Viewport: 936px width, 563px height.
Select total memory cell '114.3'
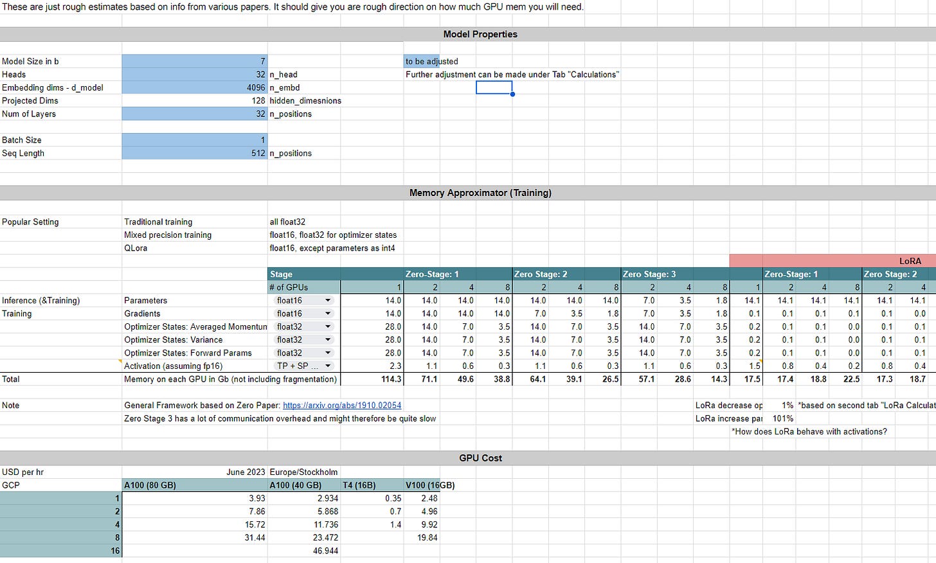pyautogui.click(x=372, y=379)
